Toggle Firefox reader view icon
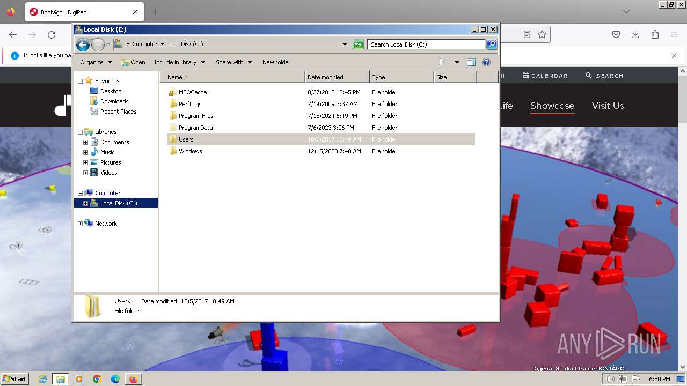 (x=527, y=34)
